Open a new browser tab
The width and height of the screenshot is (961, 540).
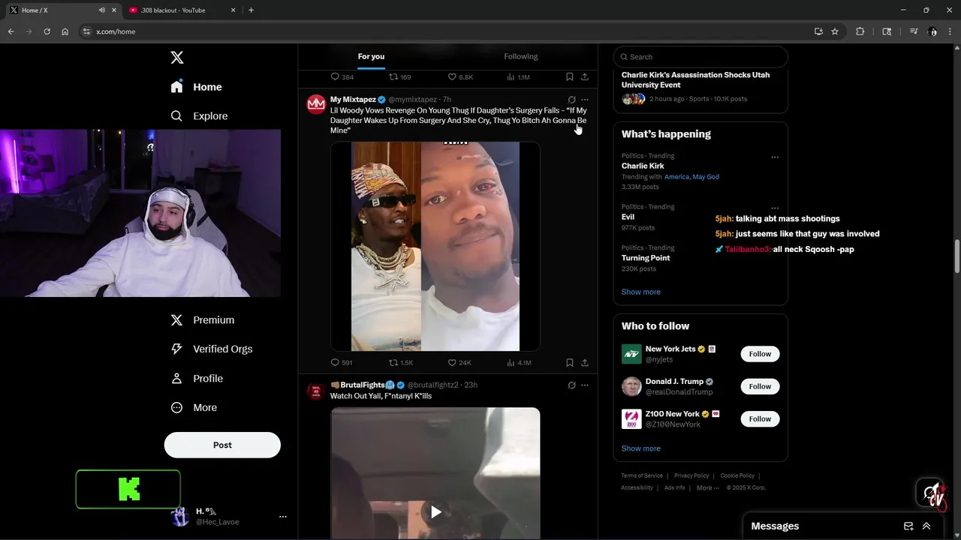(x=251, y=10)
